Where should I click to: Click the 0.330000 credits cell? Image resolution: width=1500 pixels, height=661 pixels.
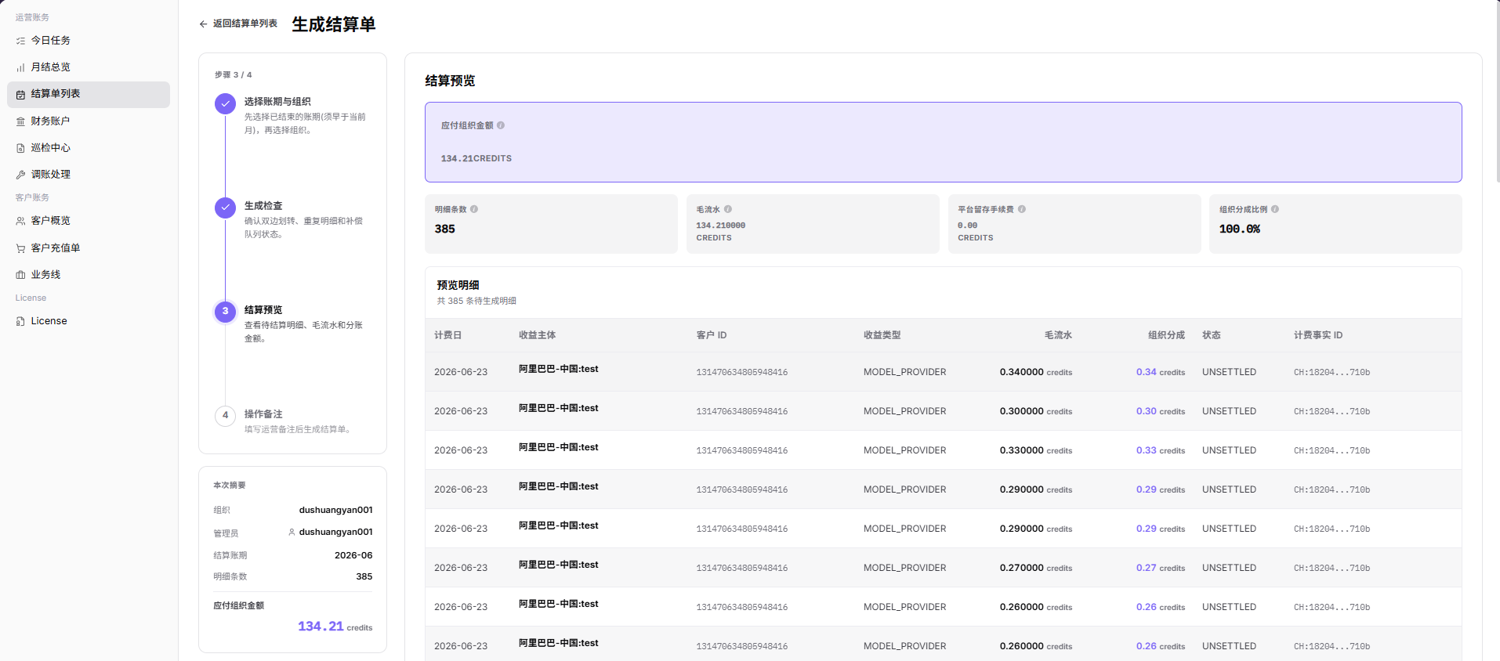[x=1036, y=450]
